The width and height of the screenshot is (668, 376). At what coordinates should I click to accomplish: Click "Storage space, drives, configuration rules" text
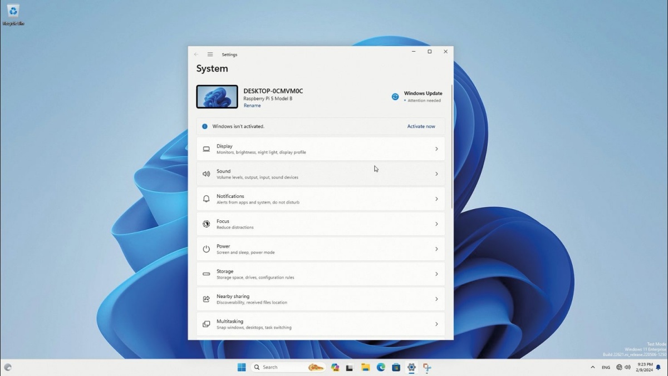pos(256,278)
